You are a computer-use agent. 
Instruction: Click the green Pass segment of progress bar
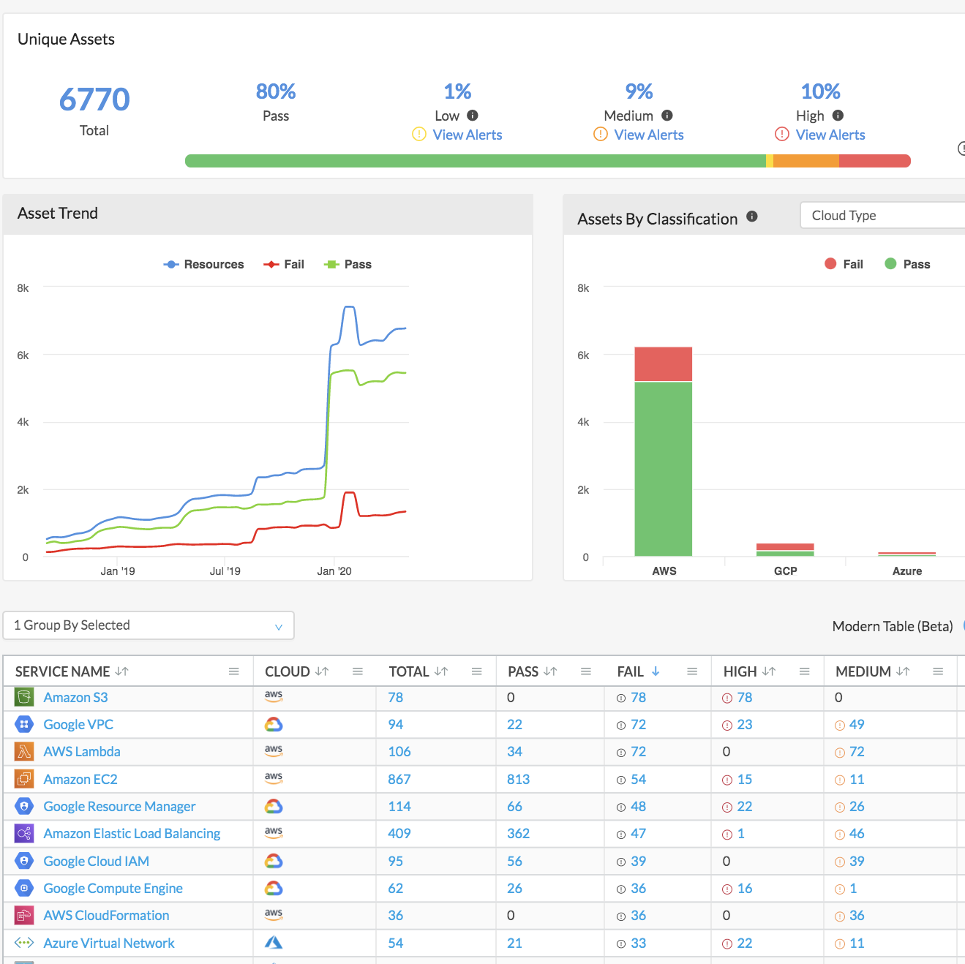(x=476, y=161)
